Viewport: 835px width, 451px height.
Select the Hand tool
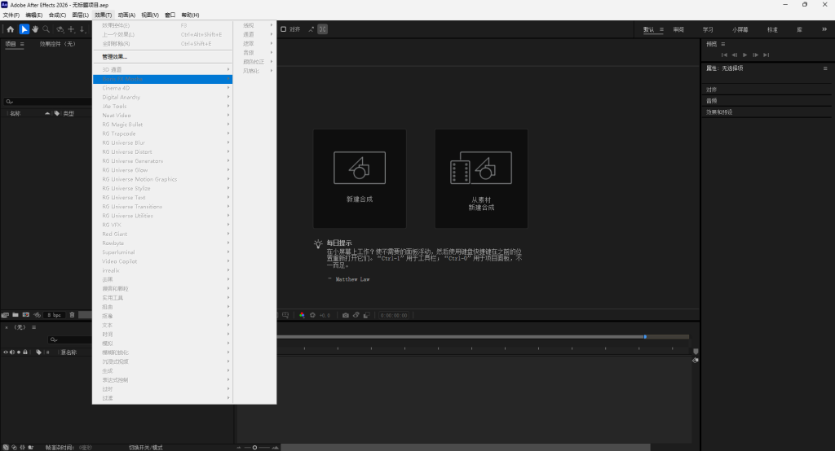35,29
